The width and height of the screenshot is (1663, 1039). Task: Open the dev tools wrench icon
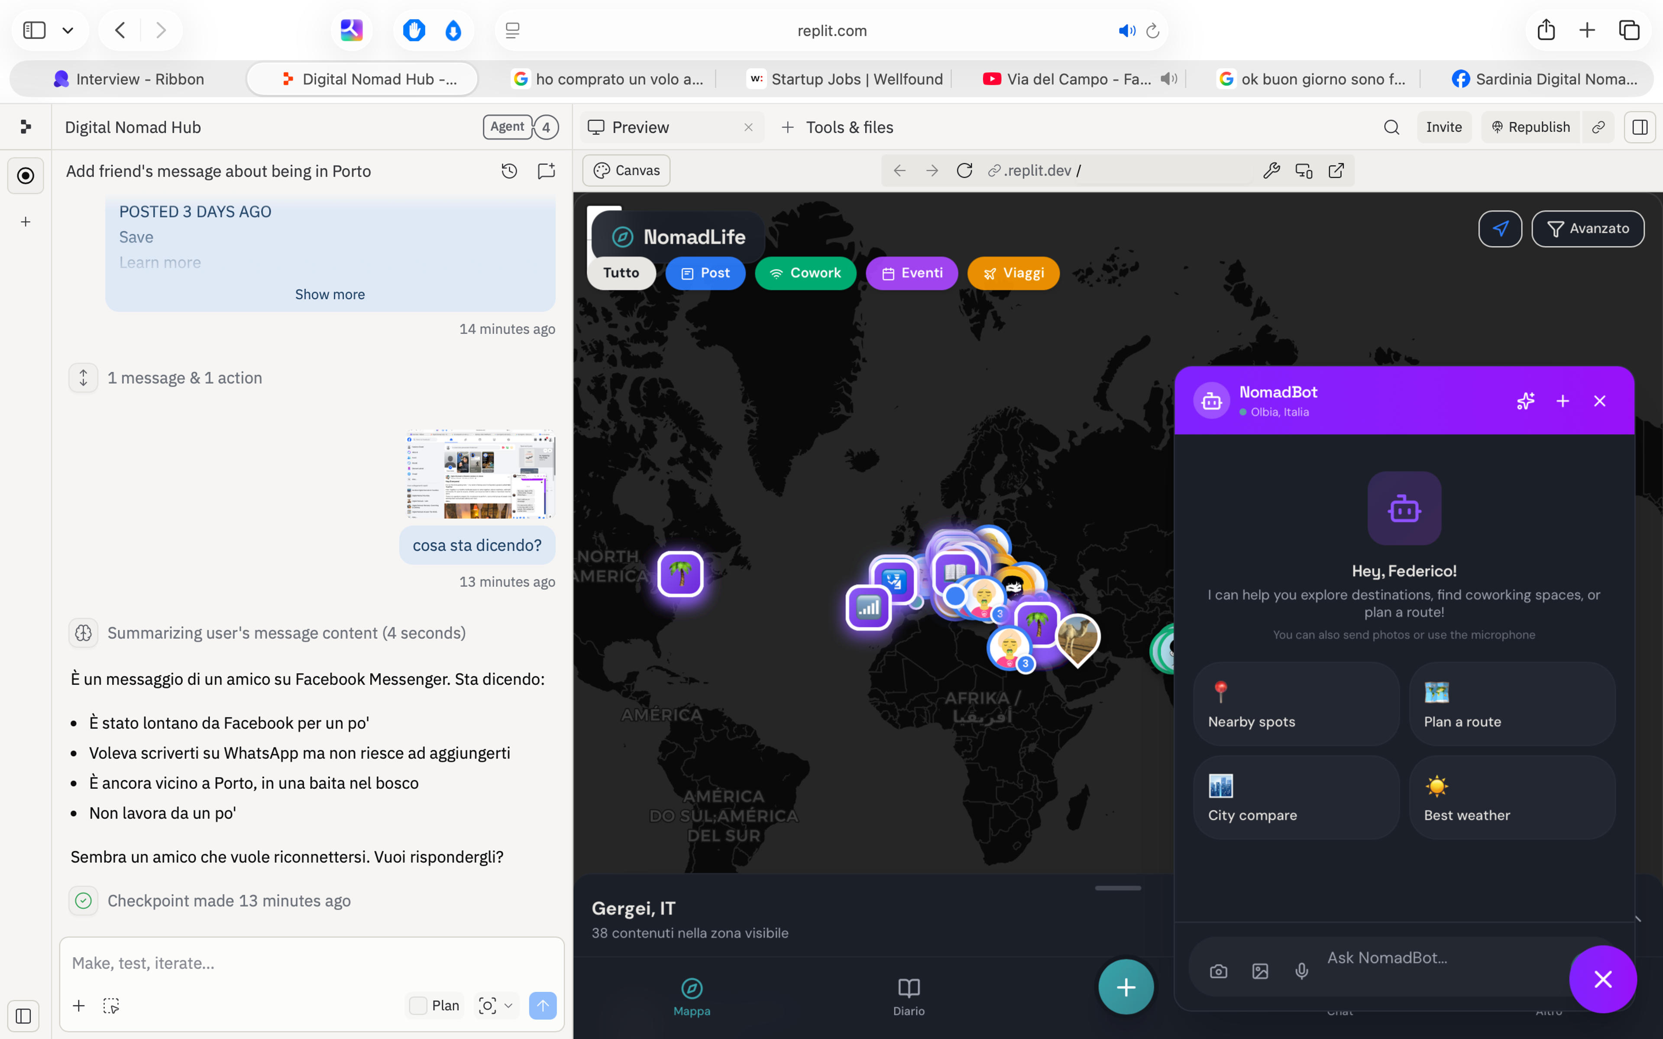[1272, 171]
